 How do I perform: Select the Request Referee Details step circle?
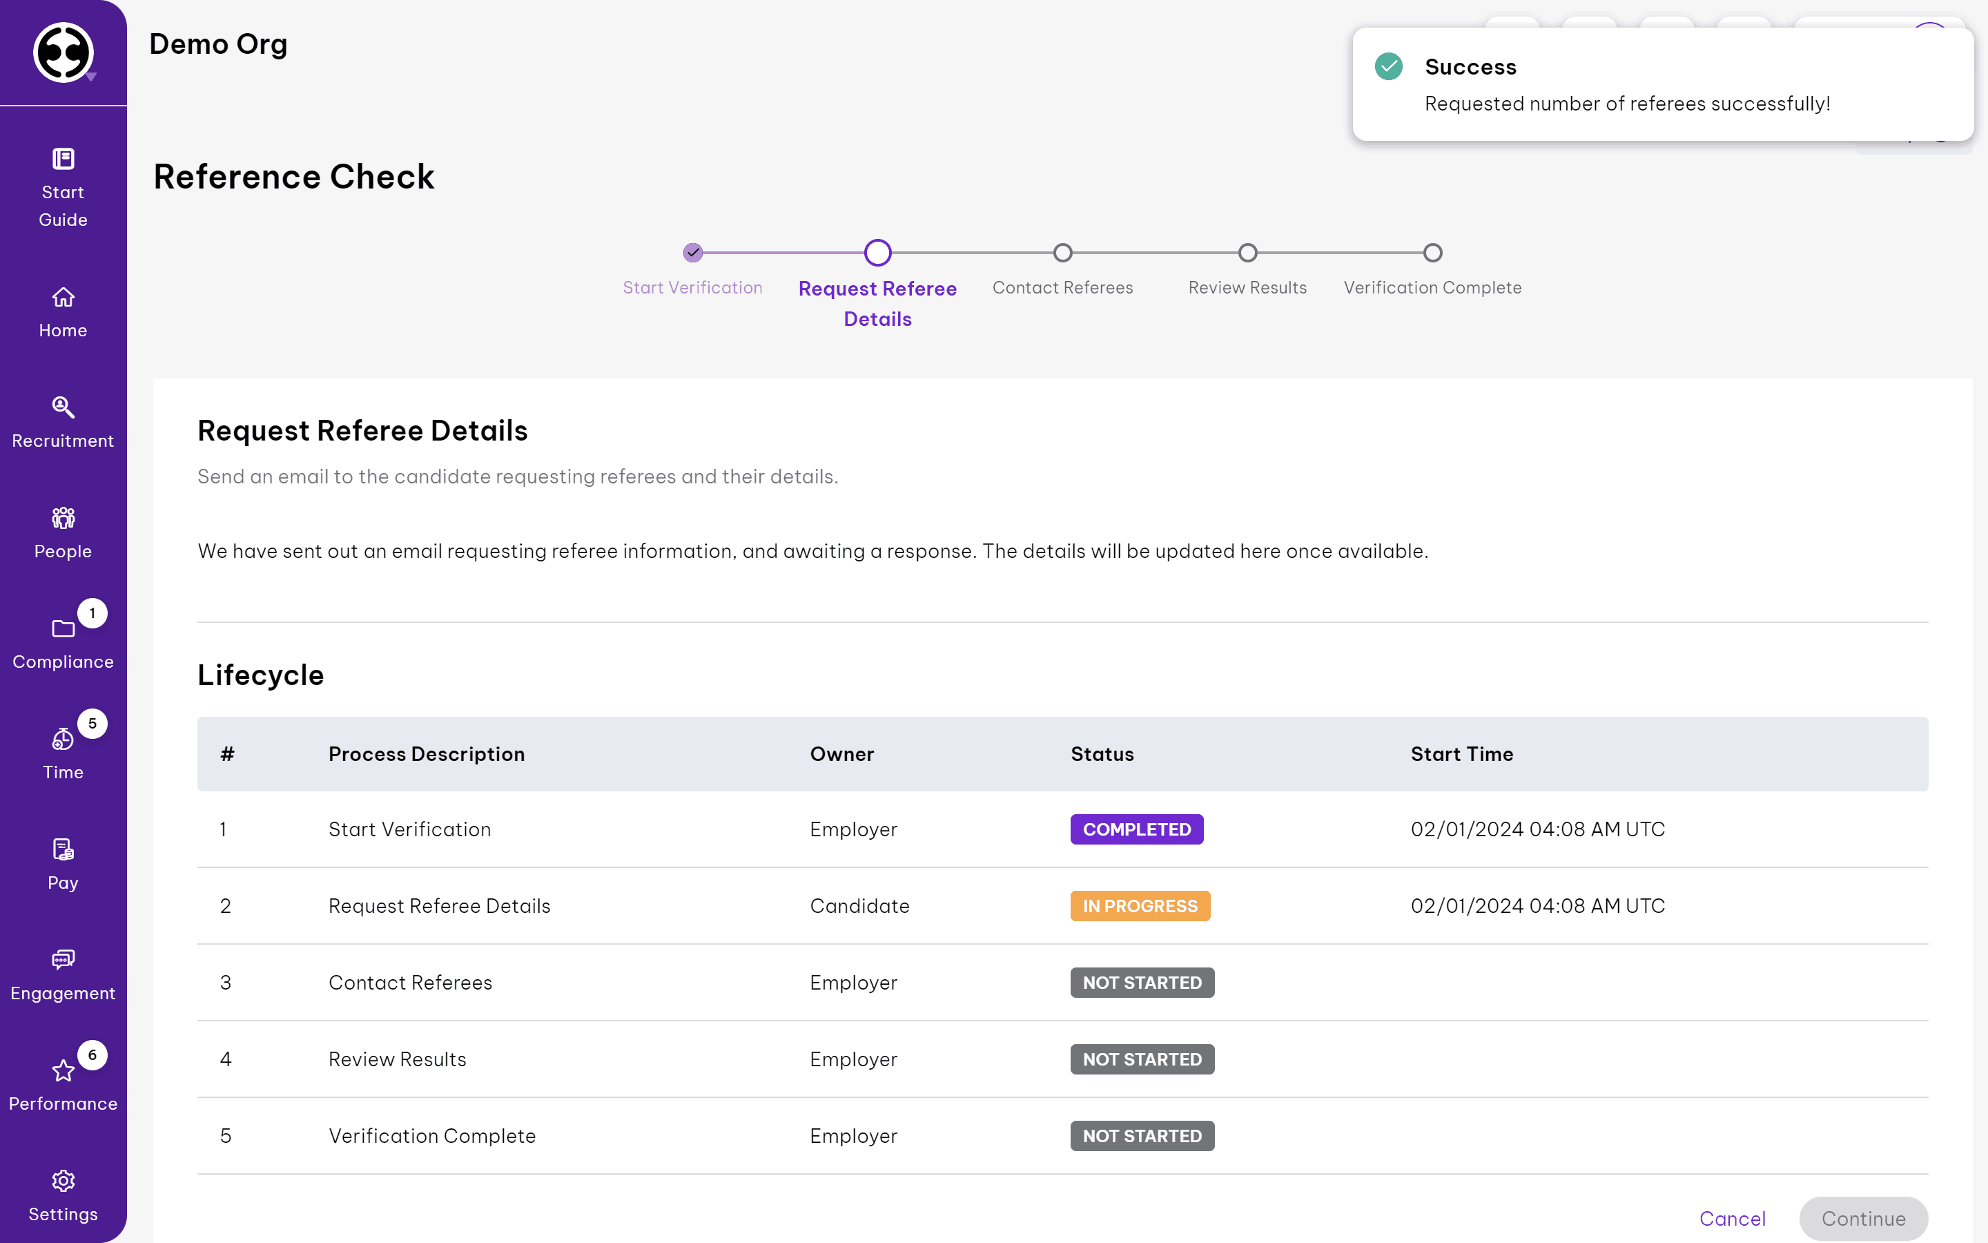click(877, 252)
